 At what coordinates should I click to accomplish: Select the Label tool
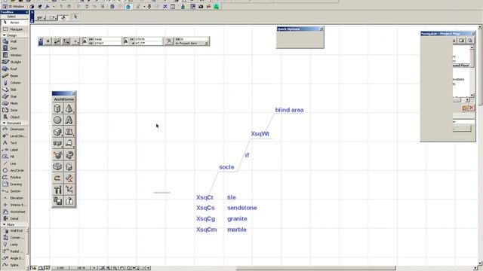[x=14, y=150]
